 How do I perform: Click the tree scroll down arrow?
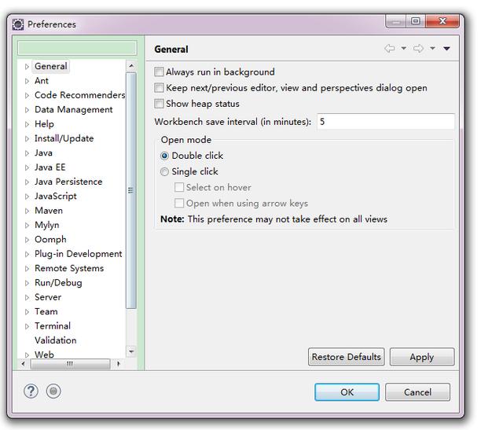coord(131,351)
